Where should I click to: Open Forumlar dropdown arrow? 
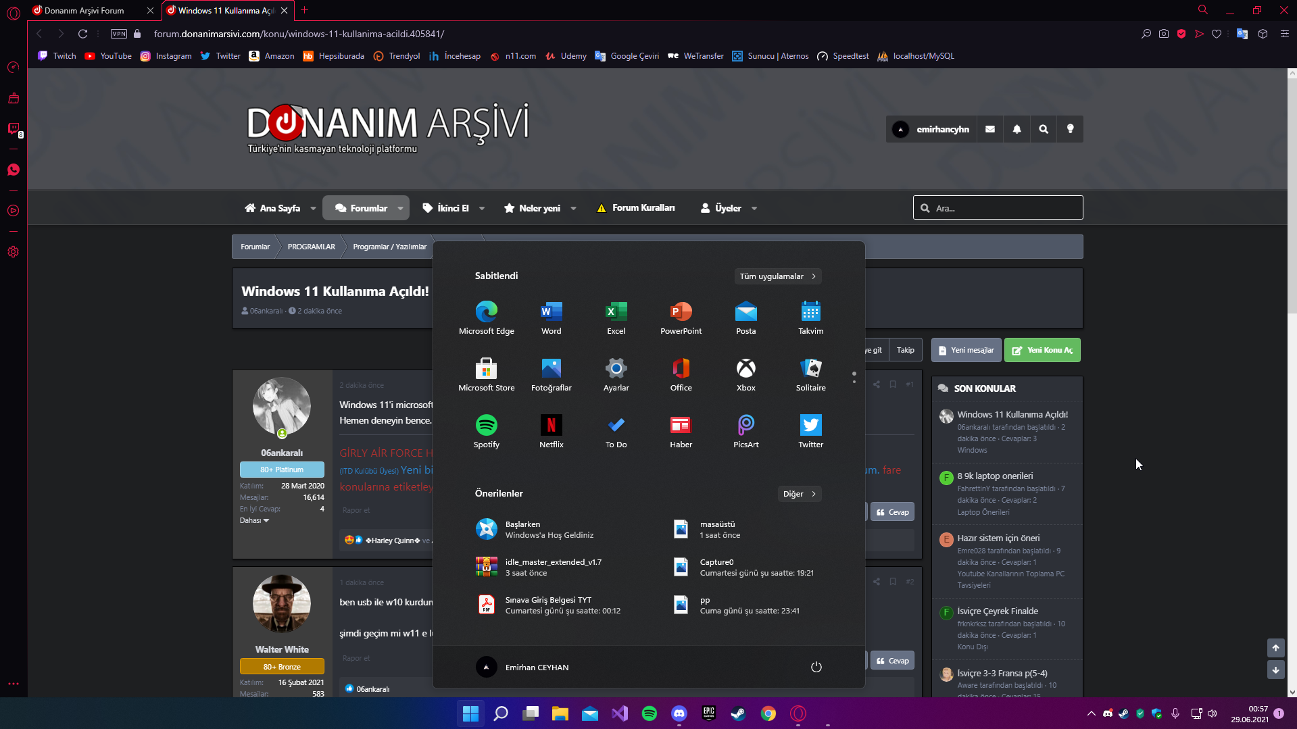pyautogui.click(x=400, y=208)
